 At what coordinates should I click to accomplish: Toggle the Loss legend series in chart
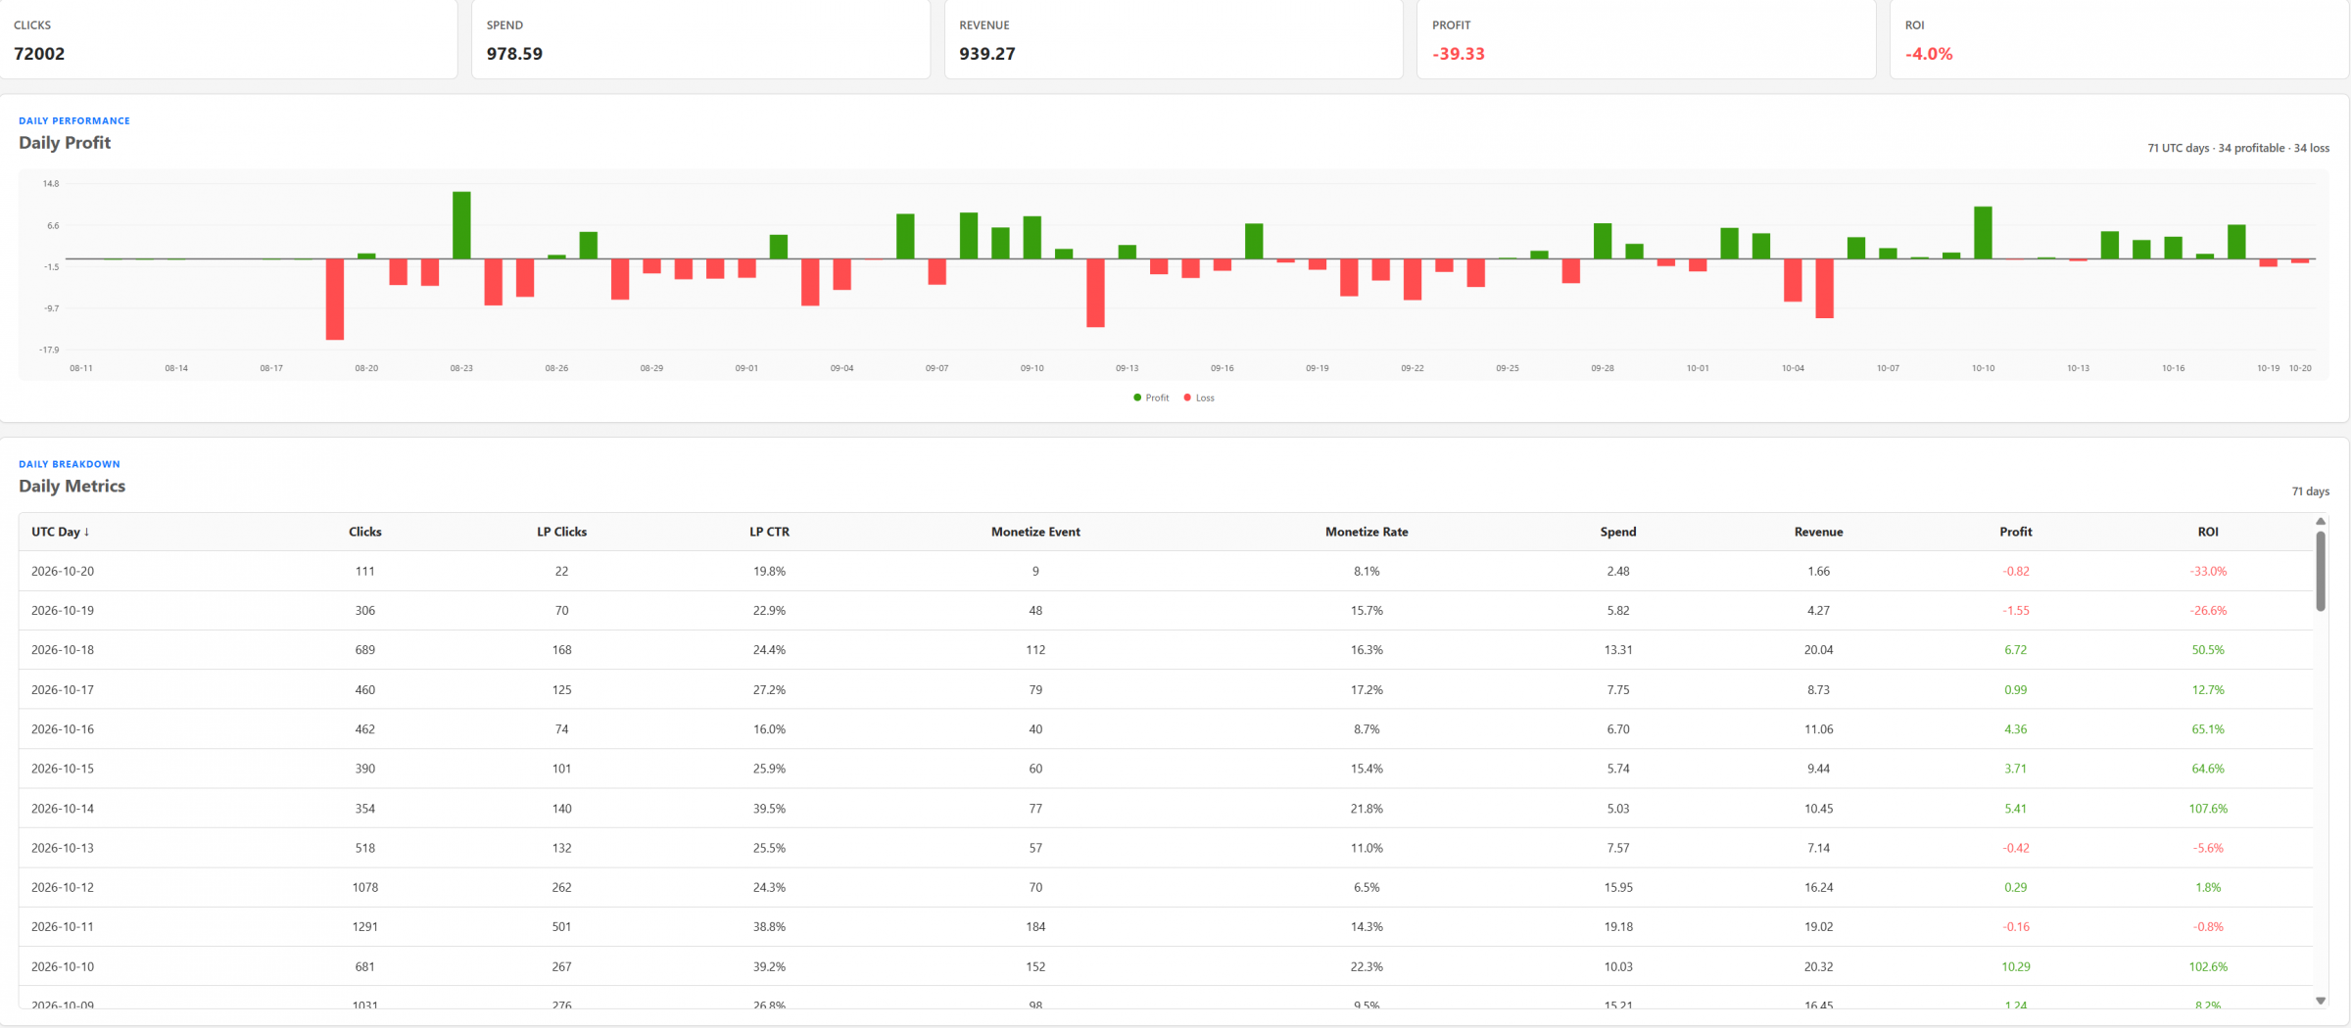1199,397
